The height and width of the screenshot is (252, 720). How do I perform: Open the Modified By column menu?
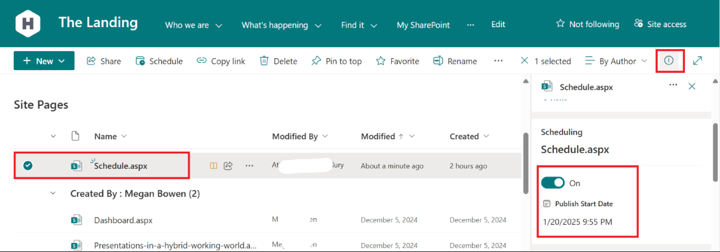coord(300,136)
